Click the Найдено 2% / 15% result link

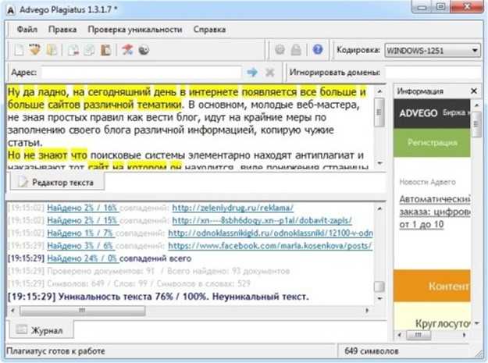[x=83, y=221]
